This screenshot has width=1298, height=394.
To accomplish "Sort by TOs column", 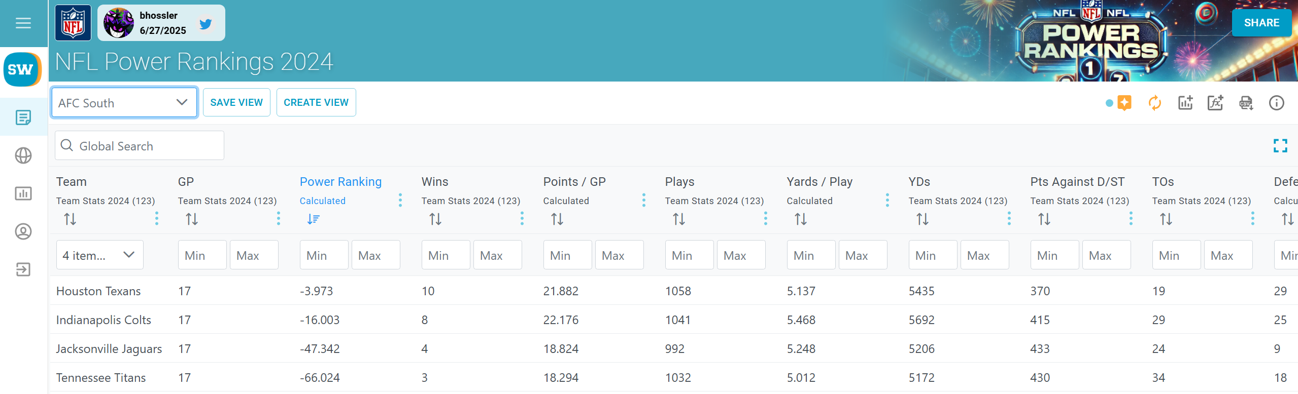I will point(1166,219).
